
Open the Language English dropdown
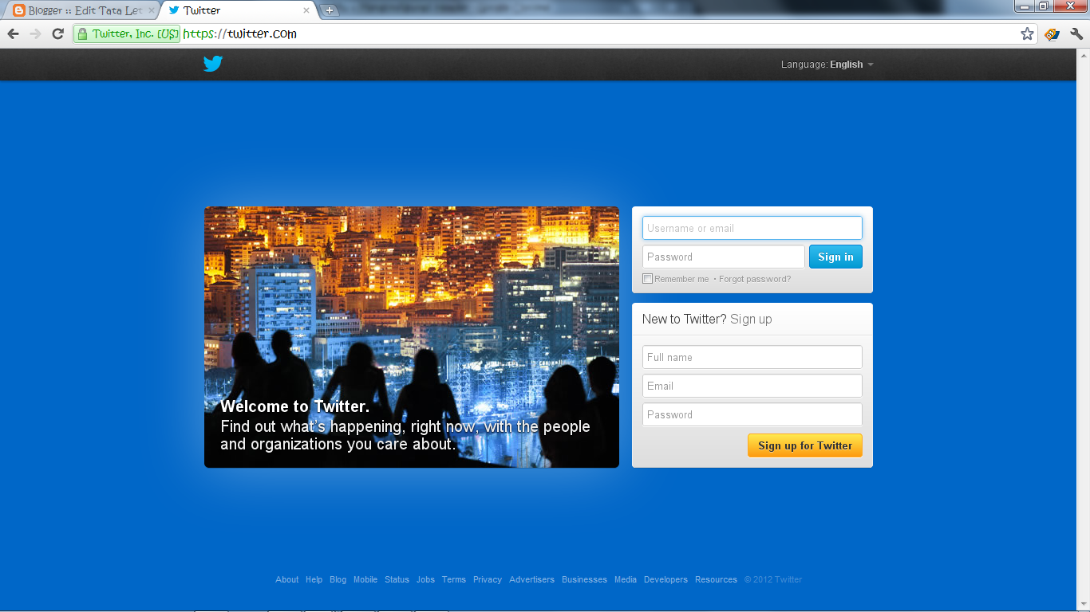827,65
